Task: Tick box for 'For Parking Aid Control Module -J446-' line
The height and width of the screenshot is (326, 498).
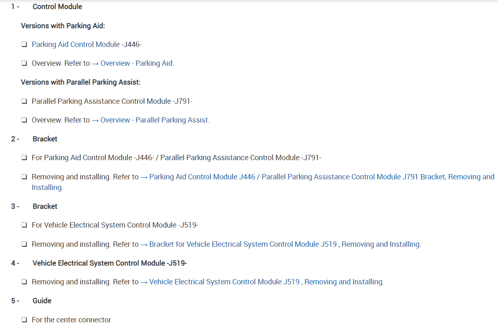Action: click(x=24, y=158)
